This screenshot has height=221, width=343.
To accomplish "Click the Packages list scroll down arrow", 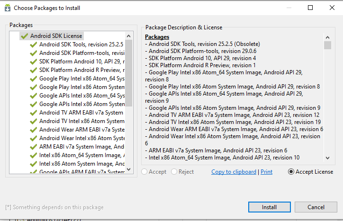I will [129, 169].
